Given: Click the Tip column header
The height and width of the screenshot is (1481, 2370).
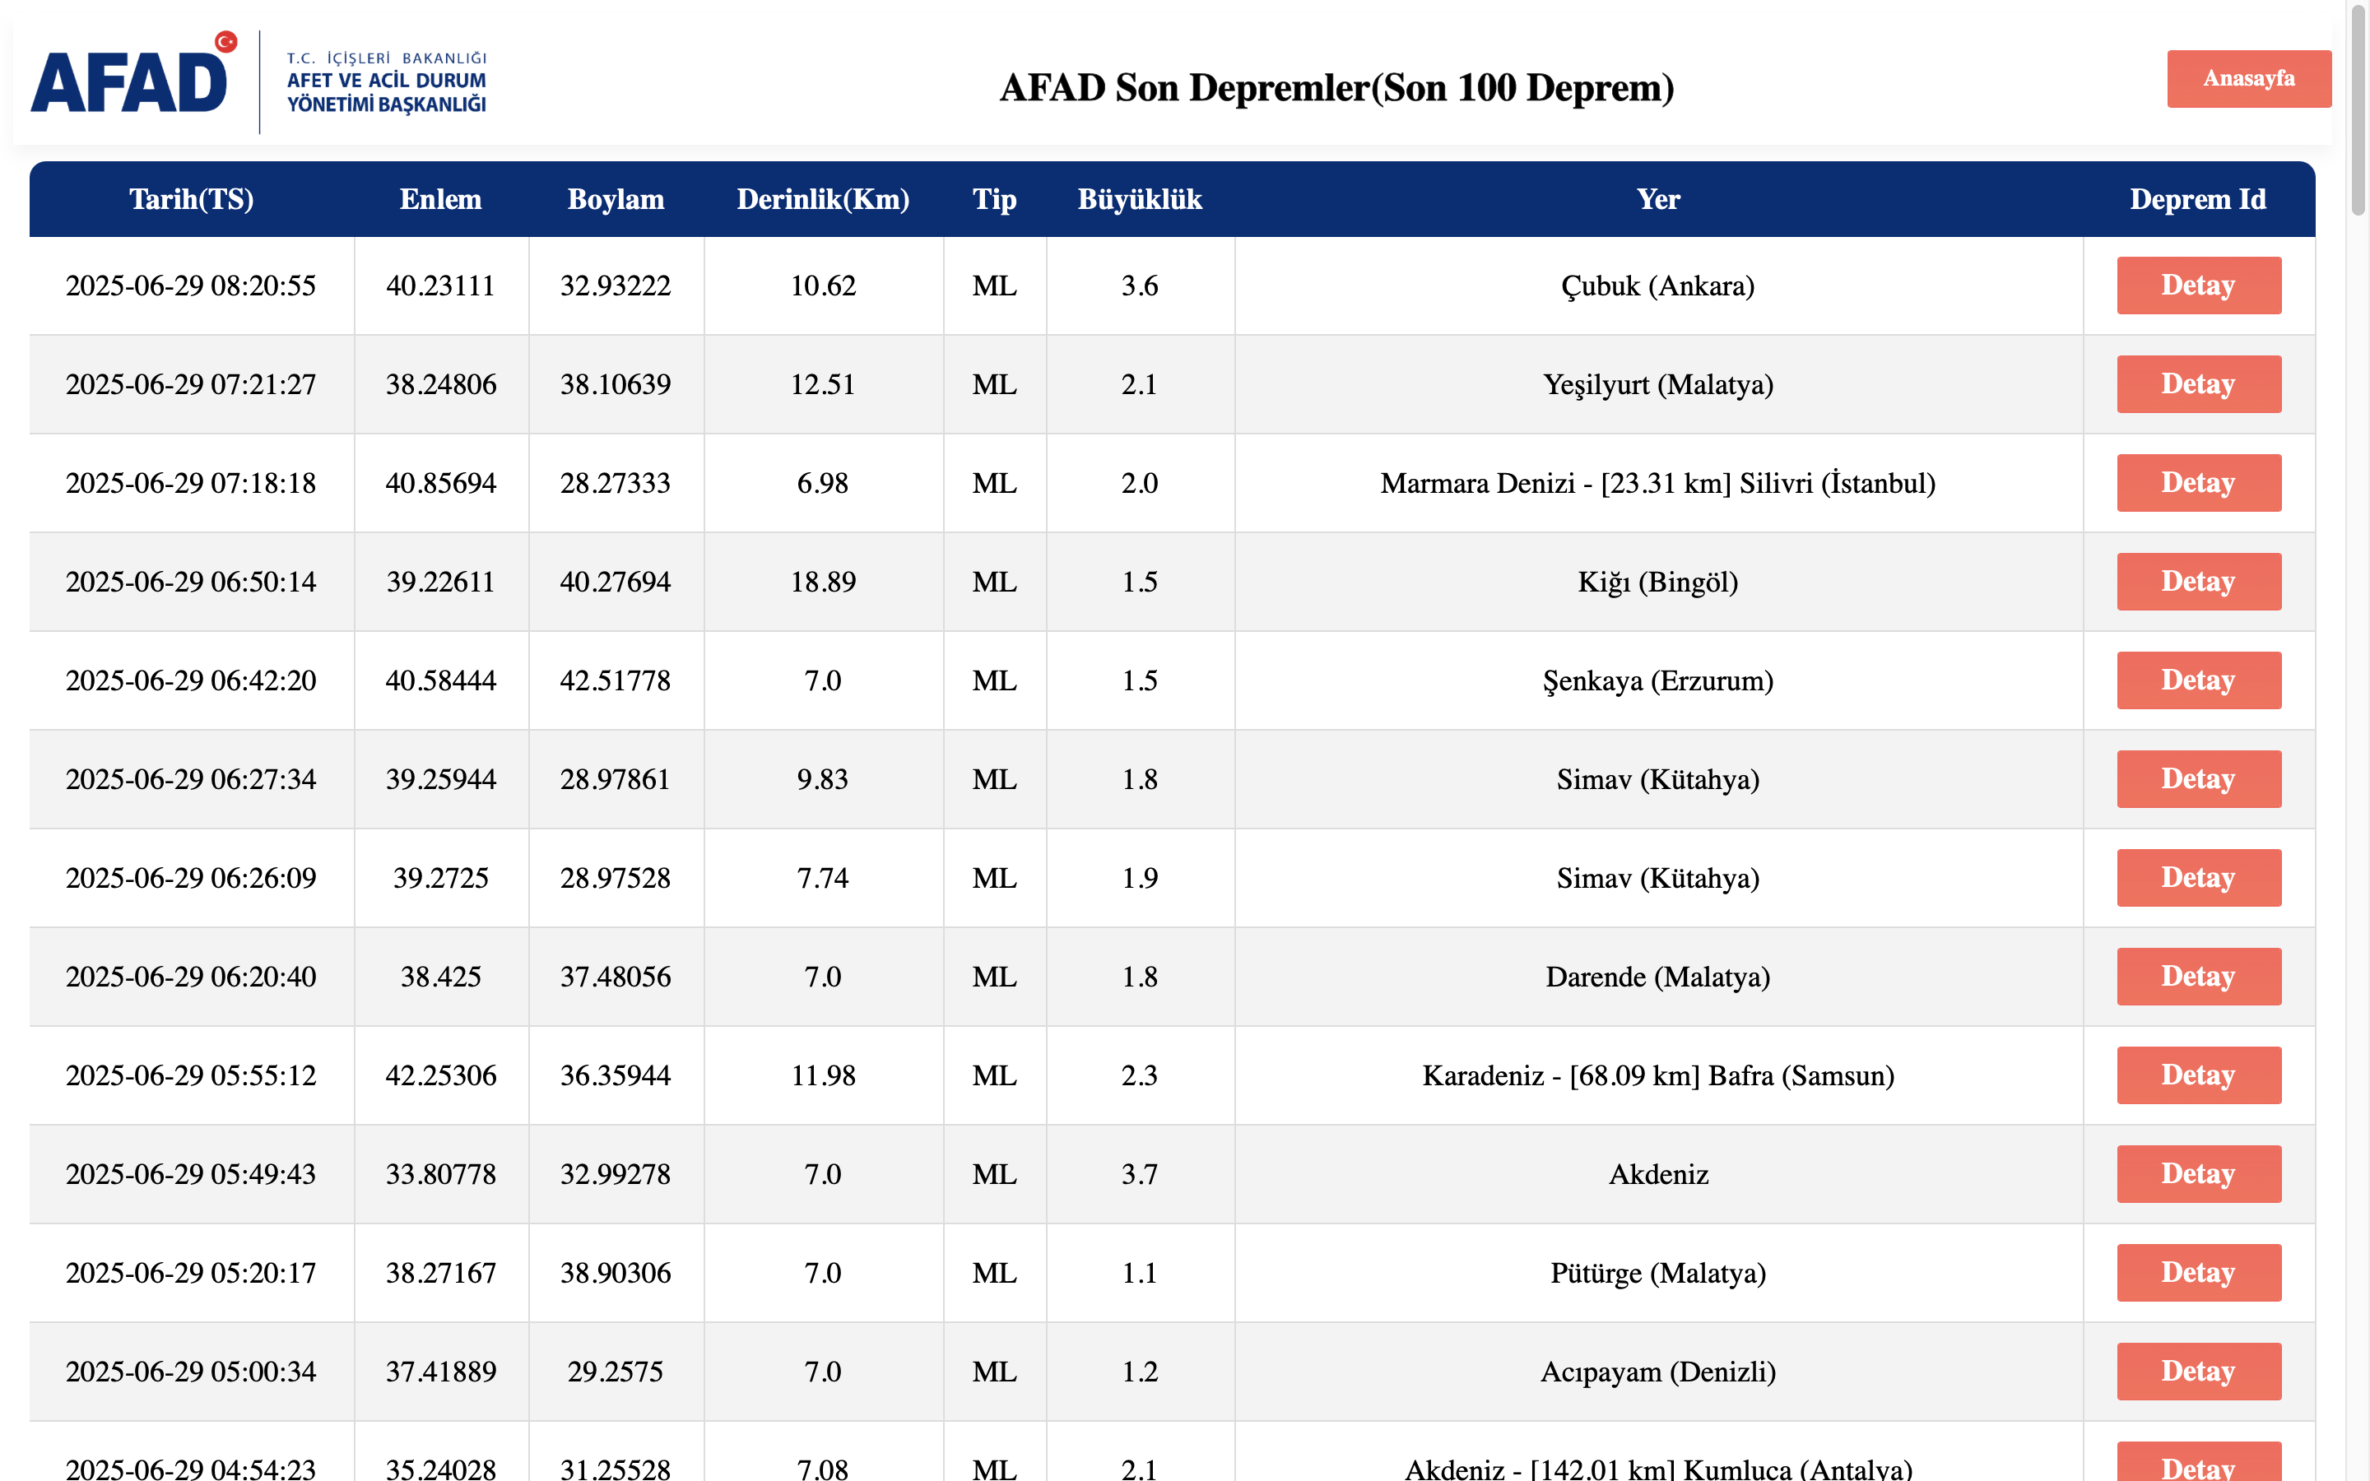Looking at the screenshot, I should (994, 199).
